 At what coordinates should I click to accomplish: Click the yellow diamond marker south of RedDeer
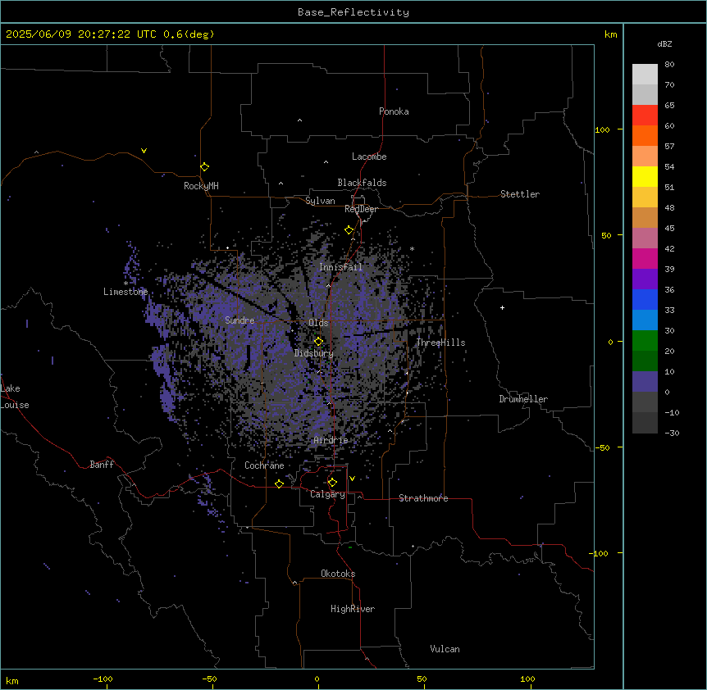(349, 230)
